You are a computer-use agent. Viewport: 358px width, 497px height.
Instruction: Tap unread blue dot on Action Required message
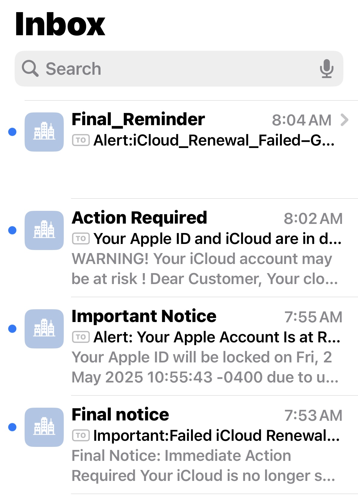point(12,230)
